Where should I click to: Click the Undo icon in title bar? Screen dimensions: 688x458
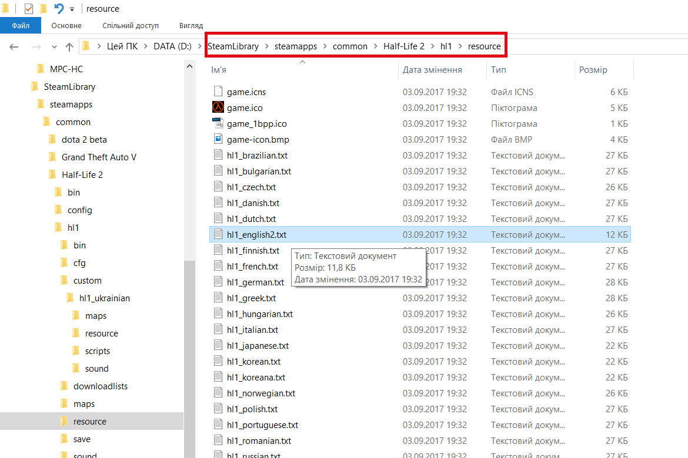(x=59, y=8)
